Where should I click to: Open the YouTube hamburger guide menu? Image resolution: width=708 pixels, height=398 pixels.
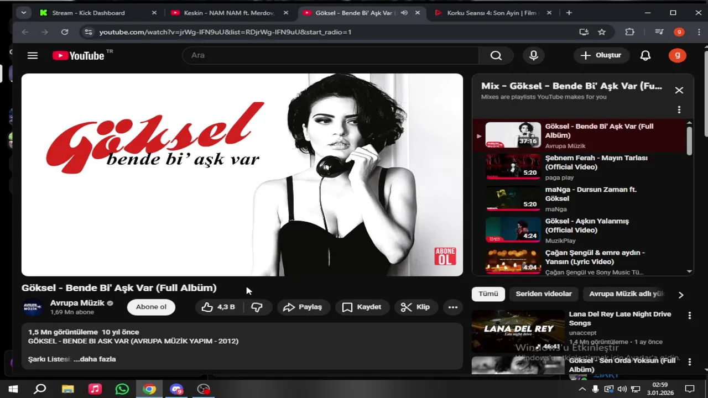click(33, 55)
